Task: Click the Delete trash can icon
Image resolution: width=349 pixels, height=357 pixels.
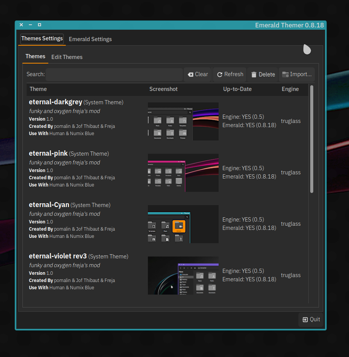Action: coord(254,75)
